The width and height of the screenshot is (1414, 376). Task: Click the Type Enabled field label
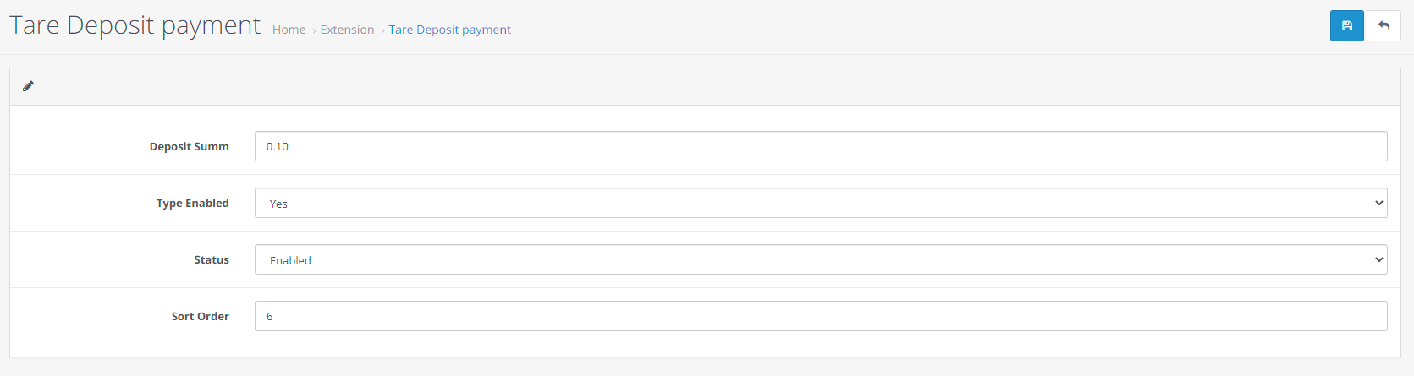point(192,203)
